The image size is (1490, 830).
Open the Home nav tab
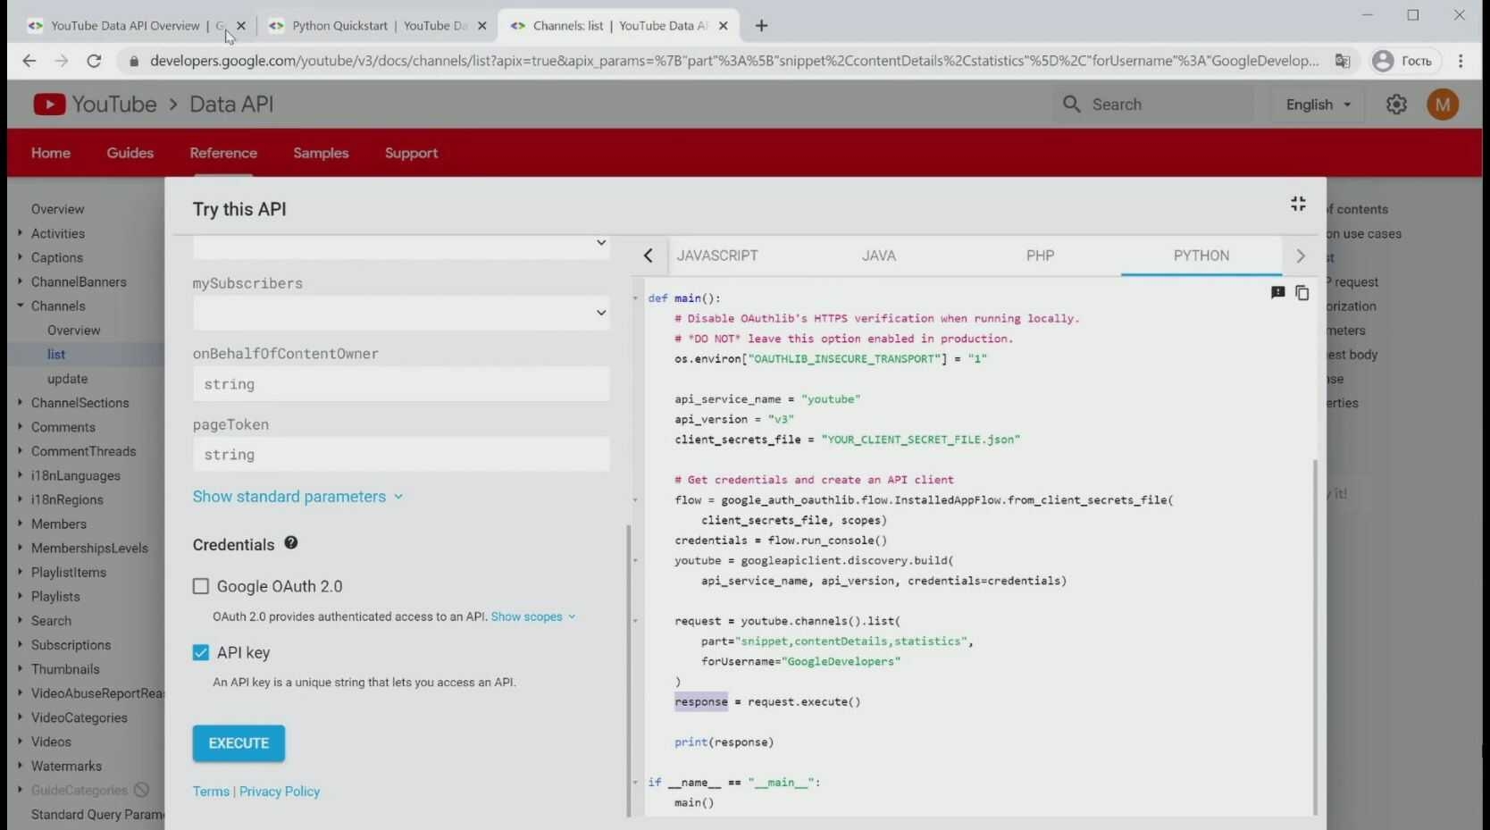(x=51, y=153)
